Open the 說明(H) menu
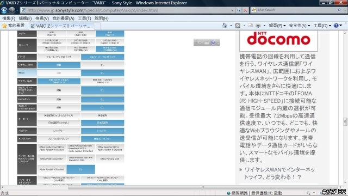Image resolution: width=348 pixels, height=196 pixels. tap(102, 19)
